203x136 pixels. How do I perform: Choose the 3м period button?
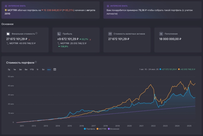coord(20,69)
